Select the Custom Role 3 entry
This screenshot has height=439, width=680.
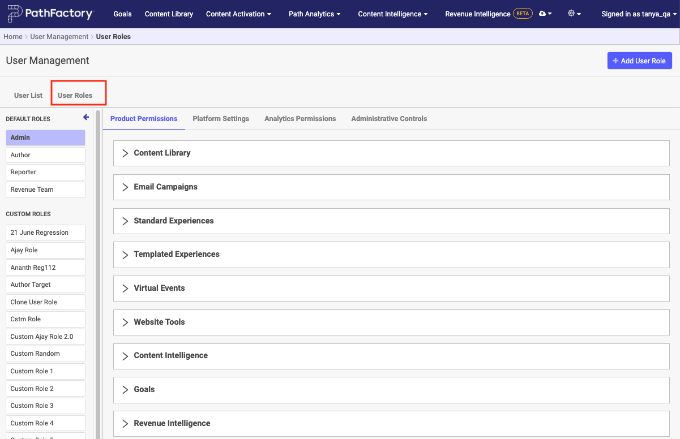point(45,405)
